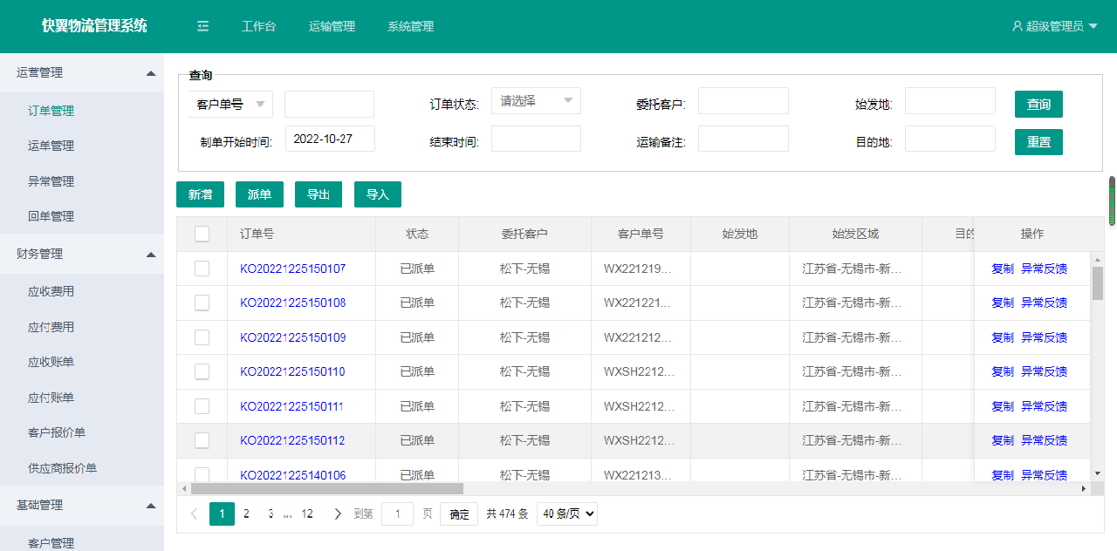Click horizontal scrollbar right arrow
1117x551 pixels.
1084,489
